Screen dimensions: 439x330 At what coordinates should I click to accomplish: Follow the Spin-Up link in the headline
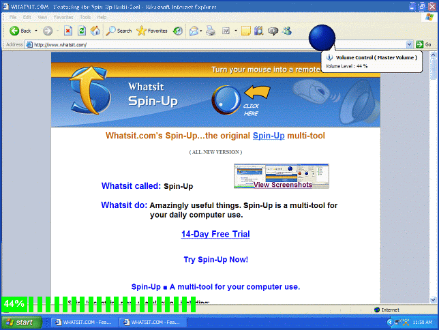pos(269,136)
